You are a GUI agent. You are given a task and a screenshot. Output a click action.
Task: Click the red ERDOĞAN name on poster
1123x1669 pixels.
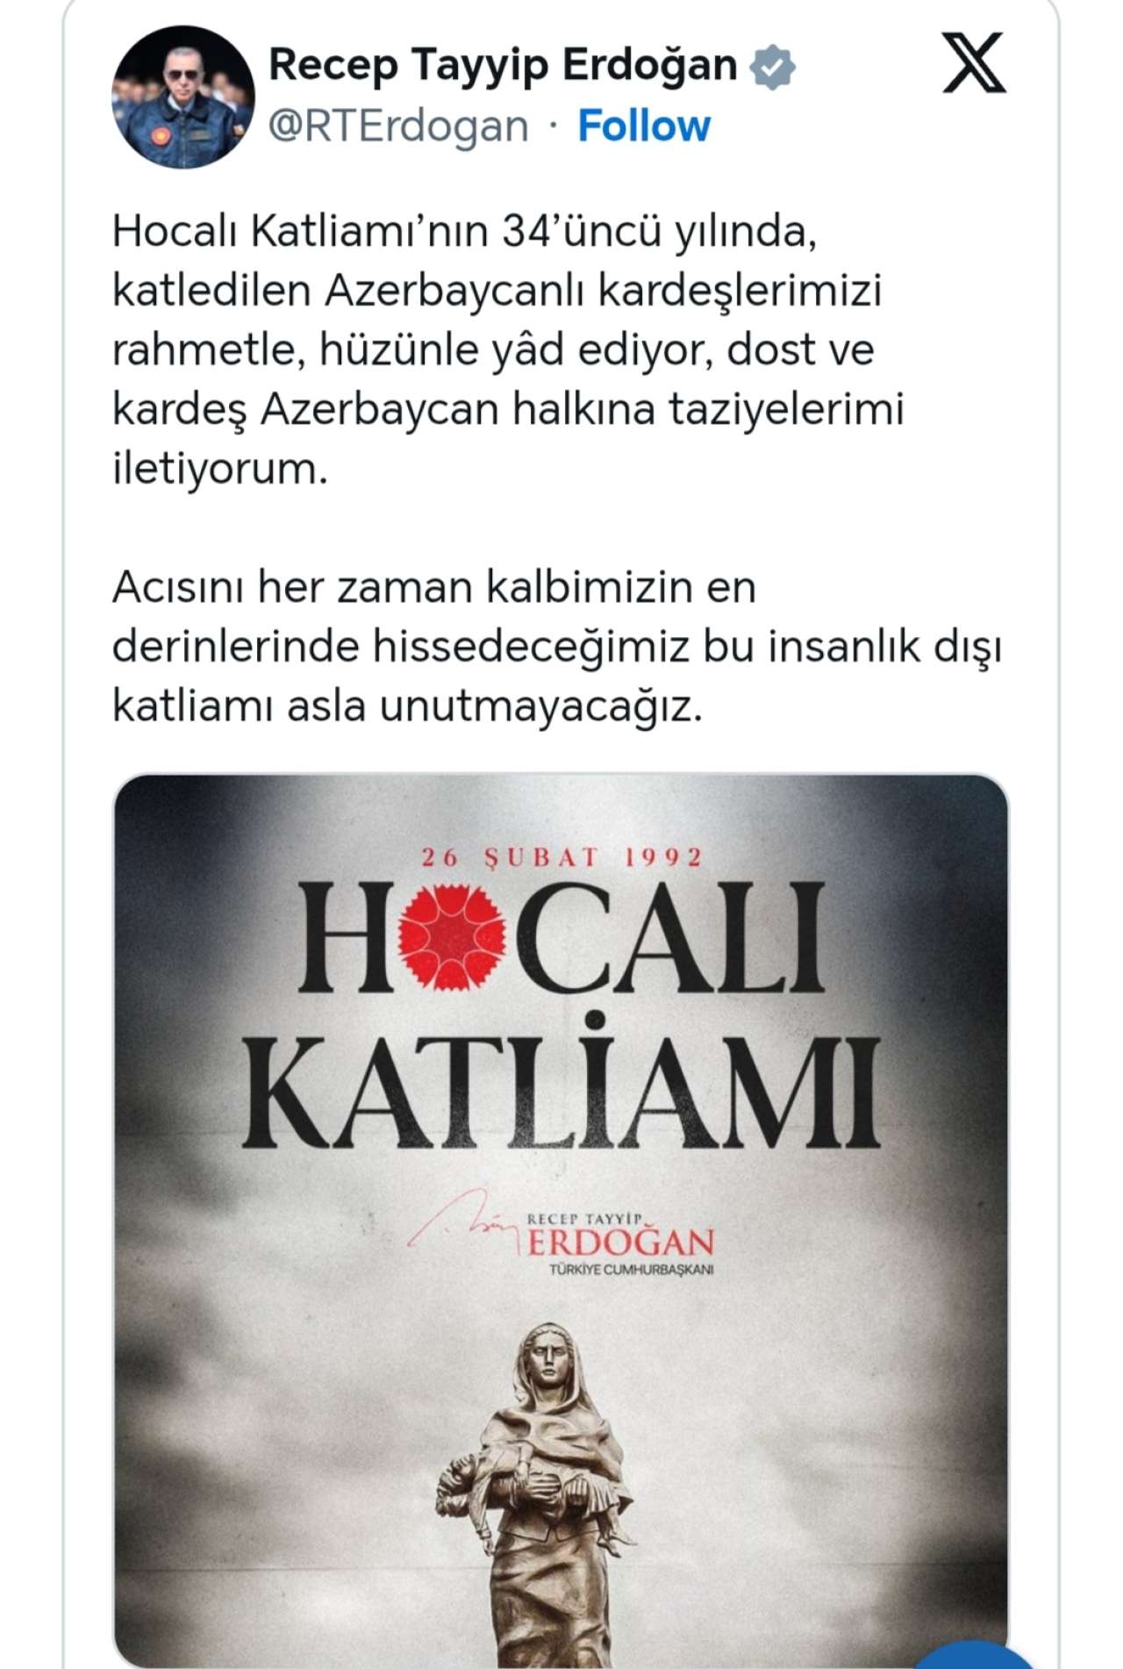coord(621,1243)
